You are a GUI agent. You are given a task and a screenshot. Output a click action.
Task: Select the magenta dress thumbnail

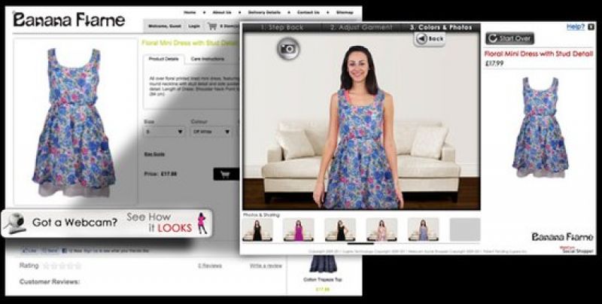299,230
